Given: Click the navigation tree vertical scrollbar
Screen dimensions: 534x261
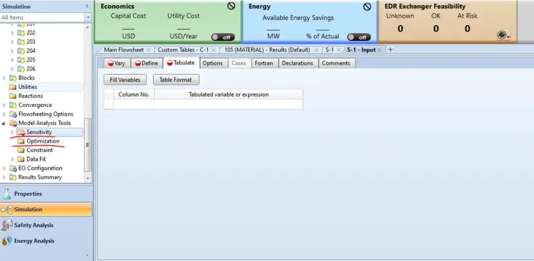Looking at the screenshot, I should point(88,145).
